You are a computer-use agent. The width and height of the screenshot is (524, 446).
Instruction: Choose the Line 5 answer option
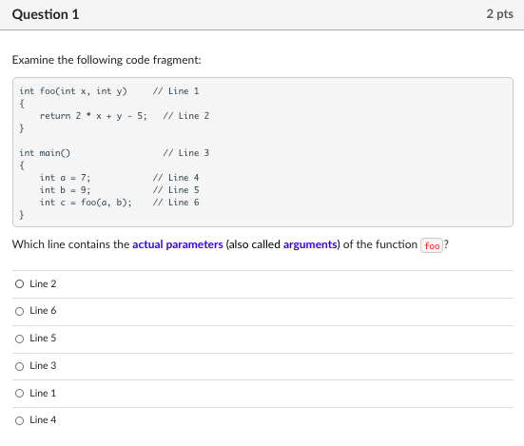pos(19,339)
